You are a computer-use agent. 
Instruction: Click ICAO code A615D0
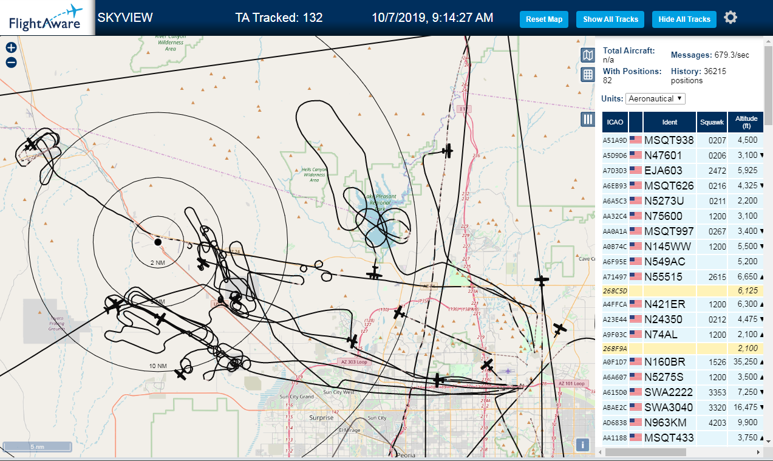[615, 392]
